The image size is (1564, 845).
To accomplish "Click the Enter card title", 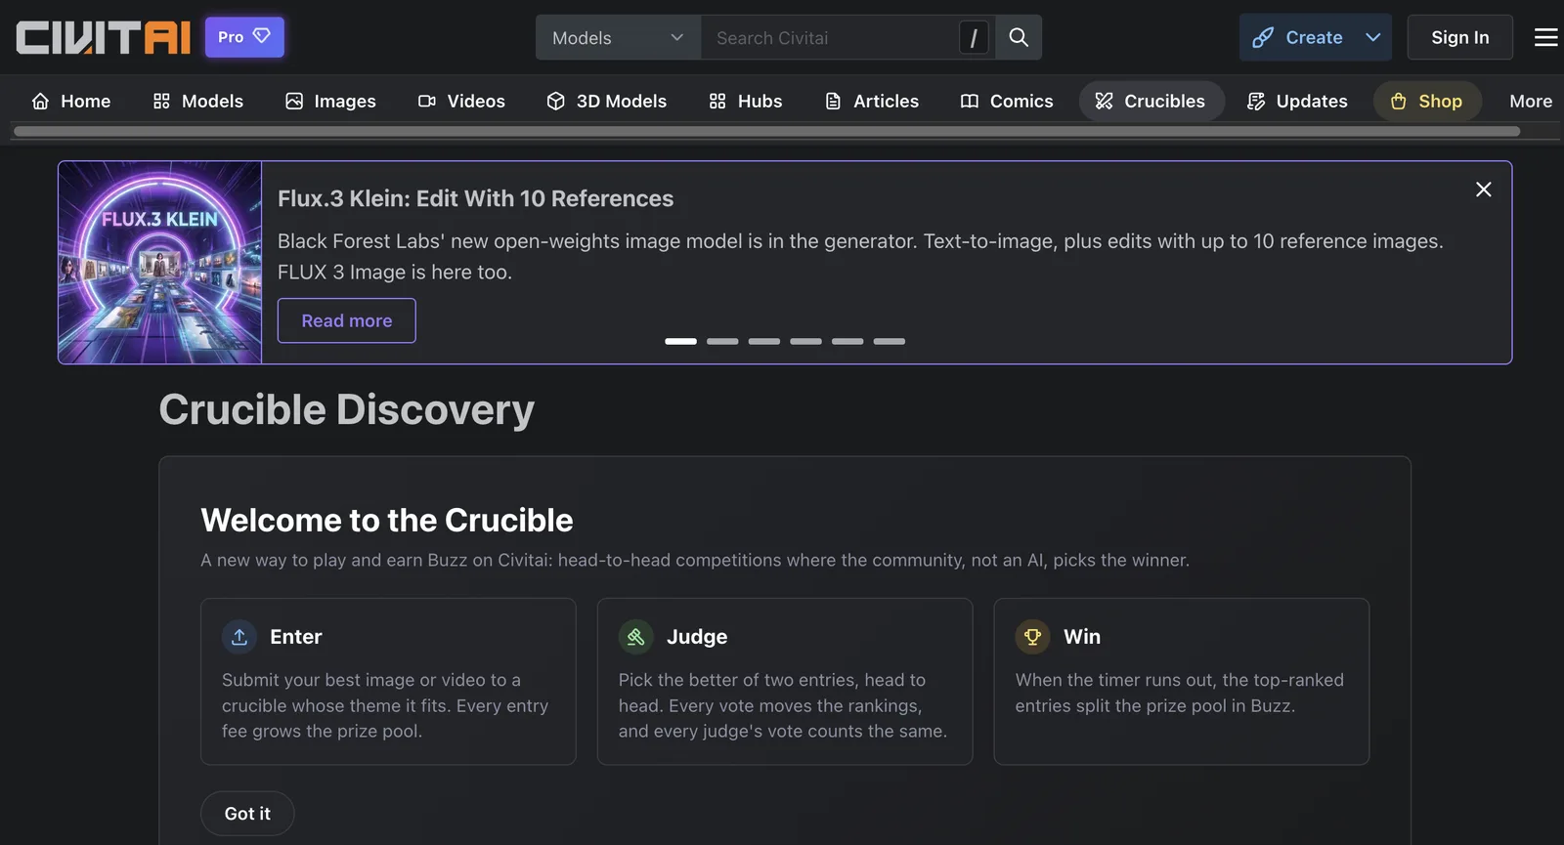I will (x=296, y=637).
